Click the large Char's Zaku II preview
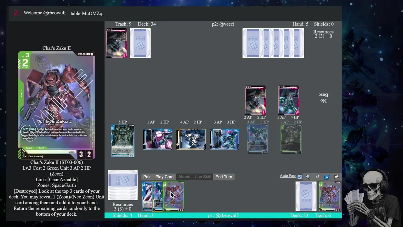Viewport: 403px width, 227px height. [x=56, y=105]
